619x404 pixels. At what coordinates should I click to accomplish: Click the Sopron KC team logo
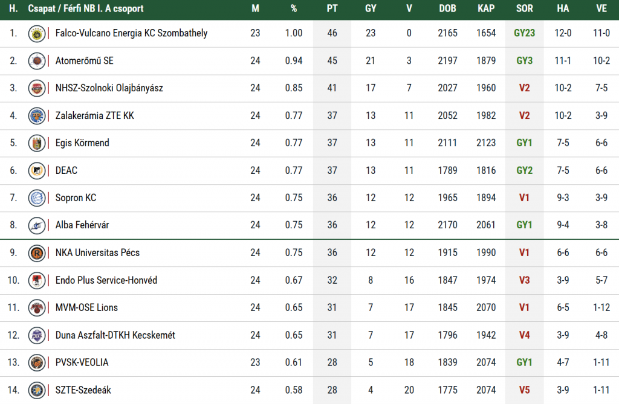[x=37, y=198]
